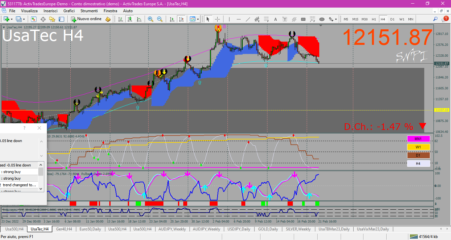Select the Fibonacci arc tool
The image size is (451, 240).
click(x=312, y=19)
